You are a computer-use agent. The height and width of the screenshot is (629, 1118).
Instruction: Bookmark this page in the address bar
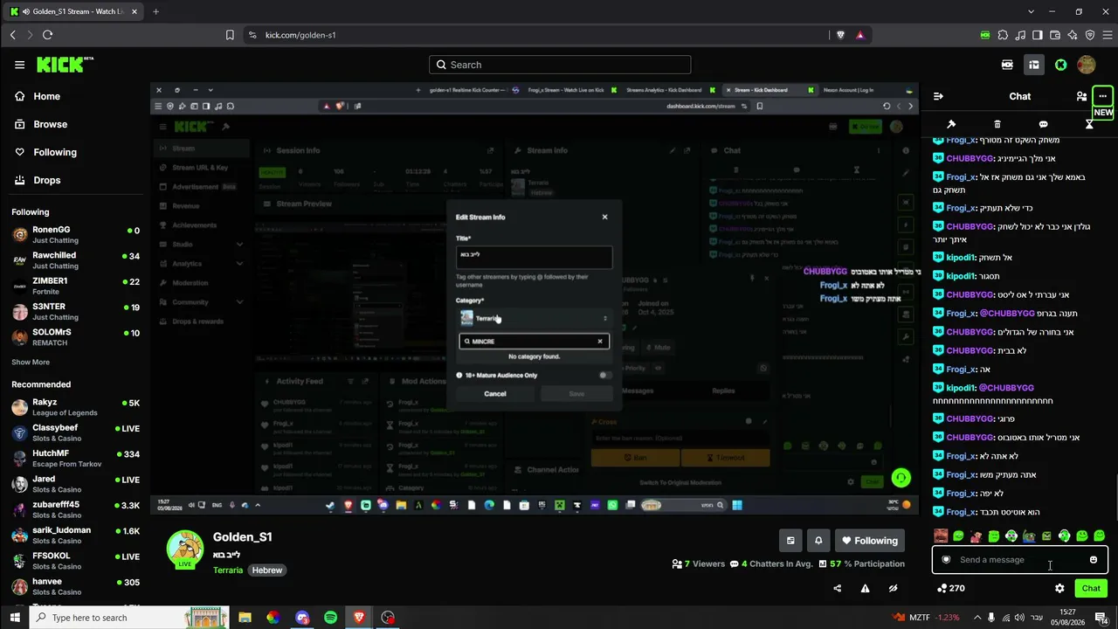click(230, 35)
